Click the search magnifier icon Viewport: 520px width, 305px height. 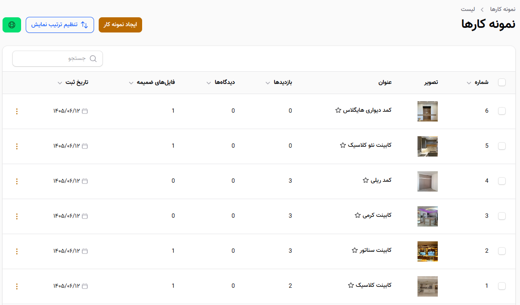[93, 59]
